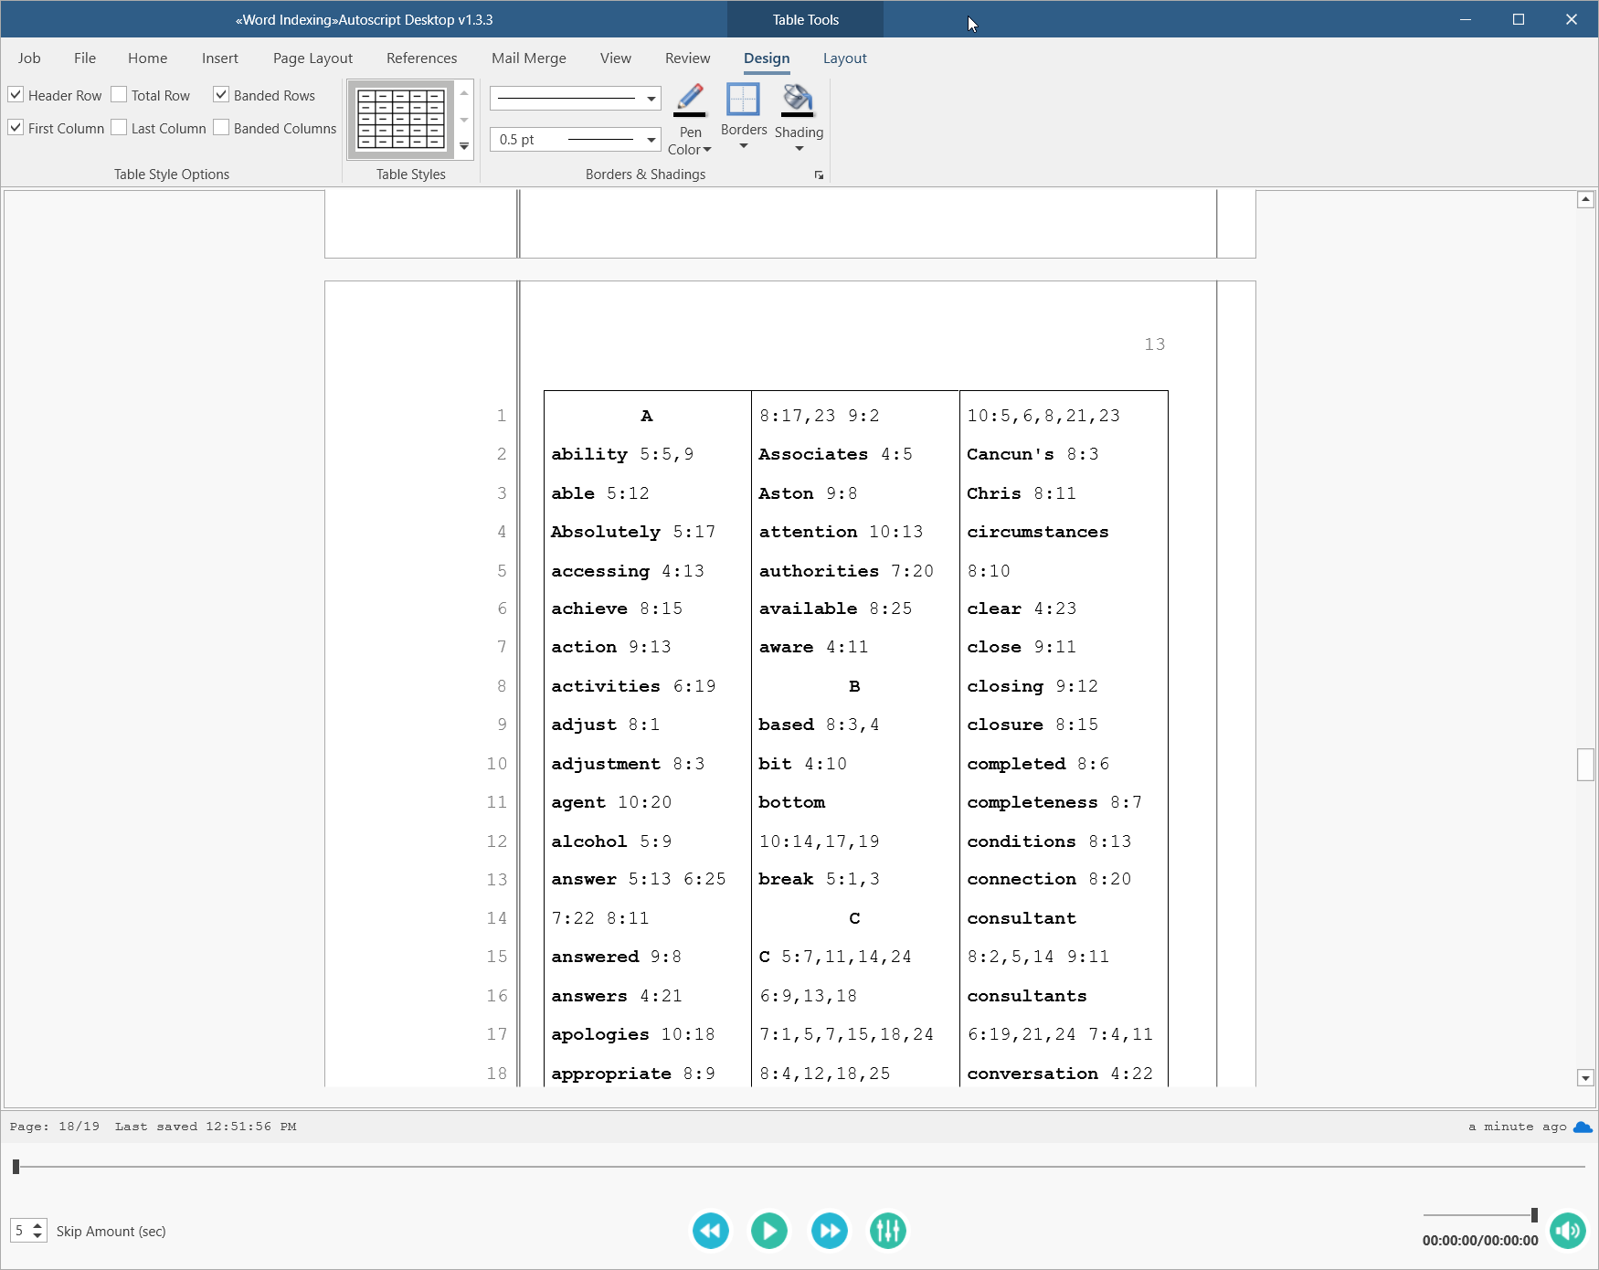1599x1270 pixels.
Task: Click the cloud sync status icon
Action: click(1583, 1127)
